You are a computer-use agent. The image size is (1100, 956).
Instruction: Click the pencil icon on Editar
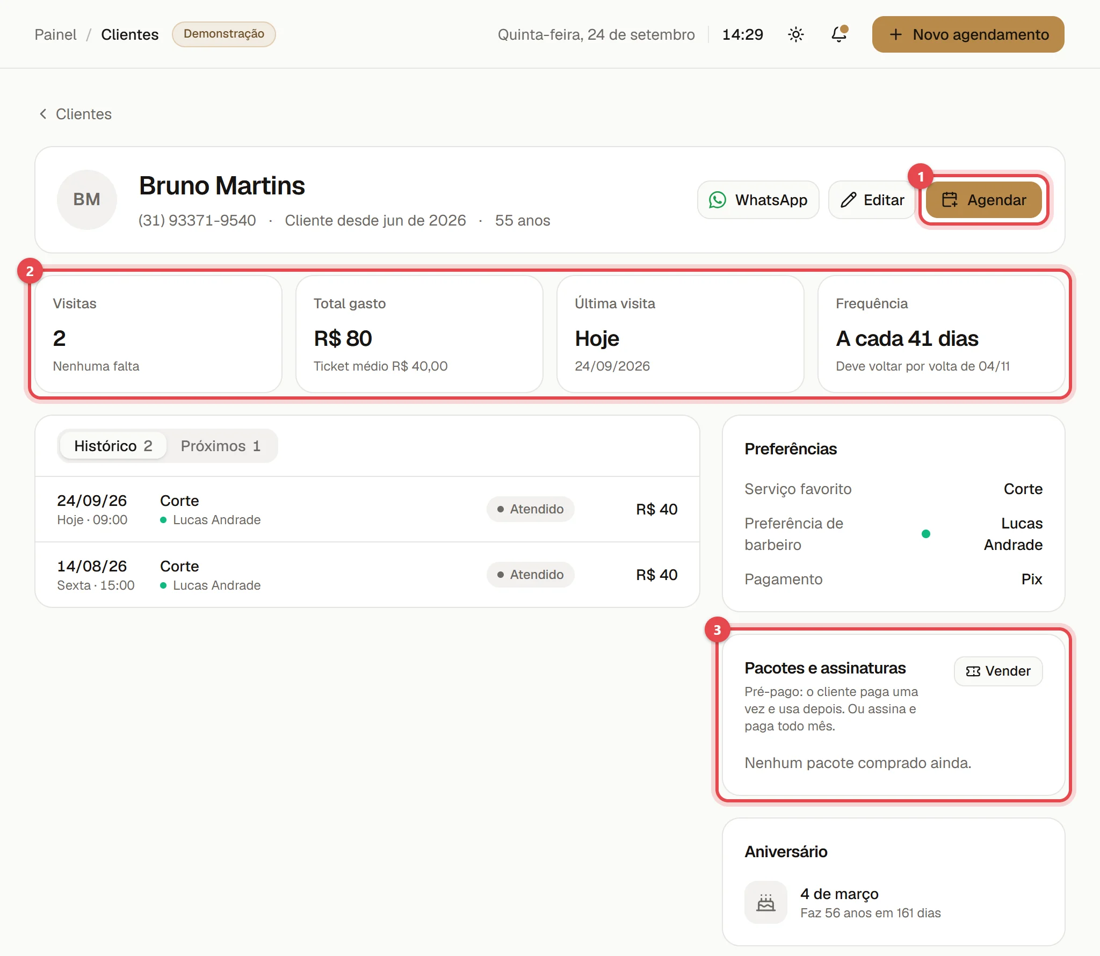coord(849,200)
